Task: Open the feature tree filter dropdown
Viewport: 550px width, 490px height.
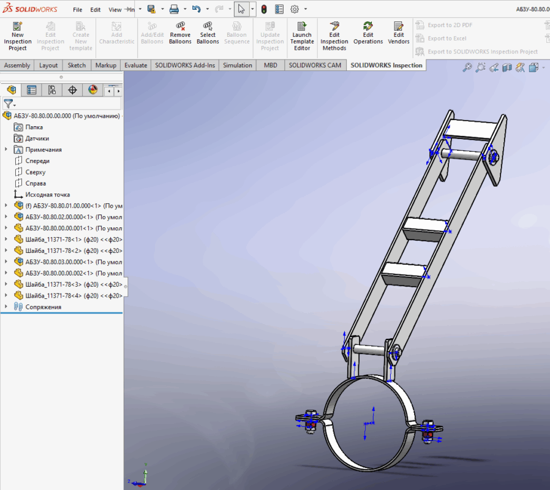Action: pyautogui.click(x=10, y=105)
